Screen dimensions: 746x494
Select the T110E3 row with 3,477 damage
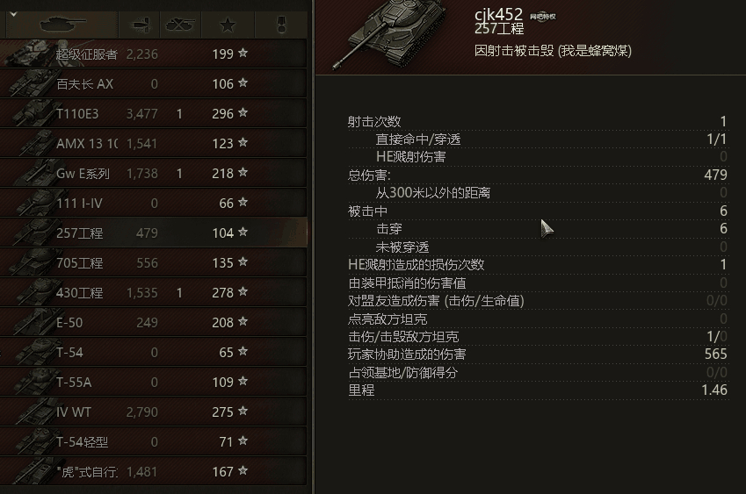[x=153, y=113]
